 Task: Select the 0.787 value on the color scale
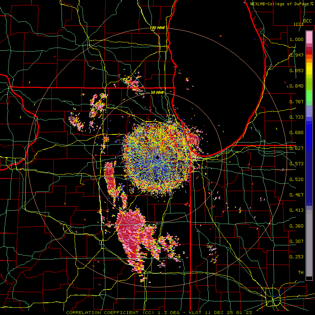point(296,101)
